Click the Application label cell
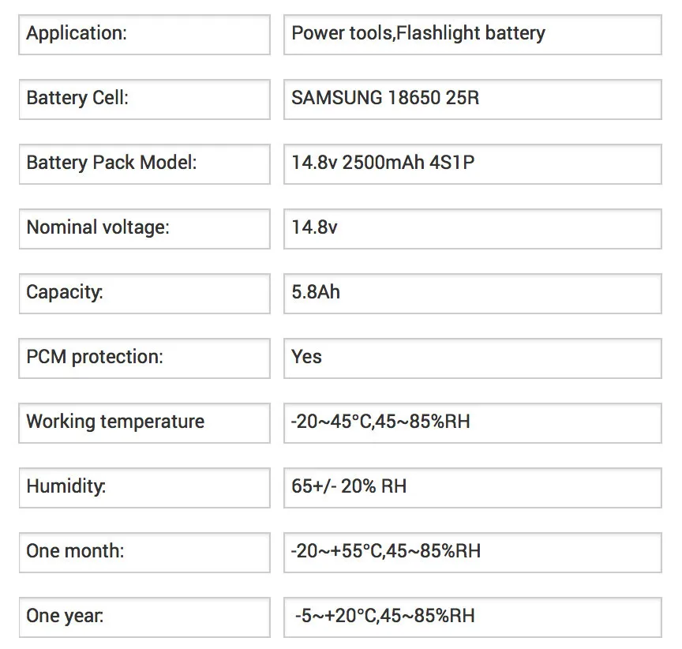Viewport: 682px width, 649px height. pos(144,35)
